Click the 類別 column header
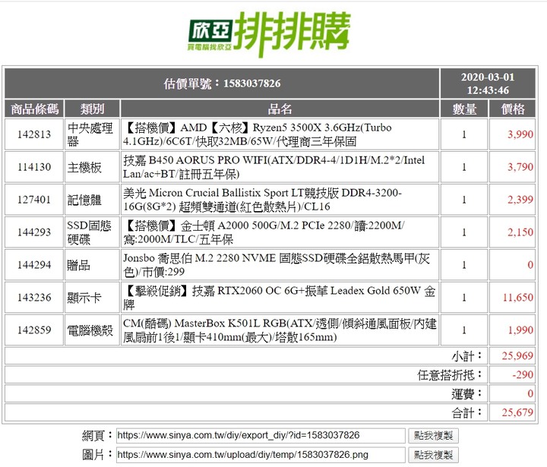Screen dimensions: 547x467 point(92,109)
